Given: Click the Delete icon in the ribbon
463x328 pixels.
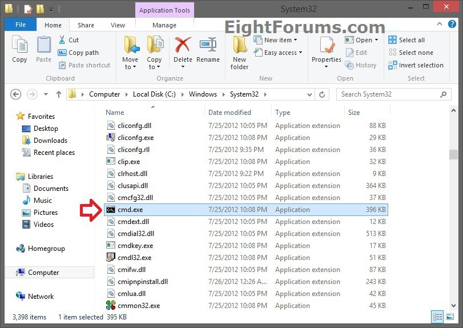Looking at the screenshot, I should click(183, 50).
